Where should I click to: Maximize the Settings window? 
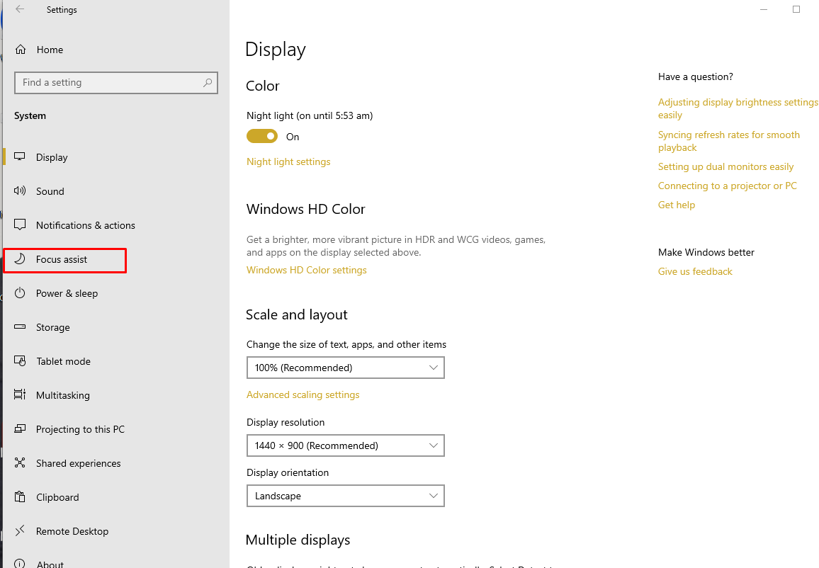point(796,9)
